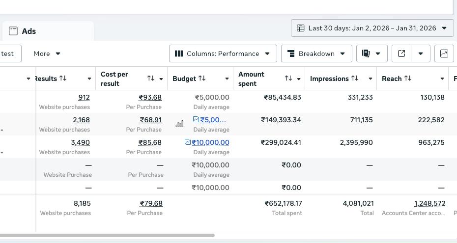457x243 pixels.
Task: Open the charts view icon button
Action: (x=444, y=54)
